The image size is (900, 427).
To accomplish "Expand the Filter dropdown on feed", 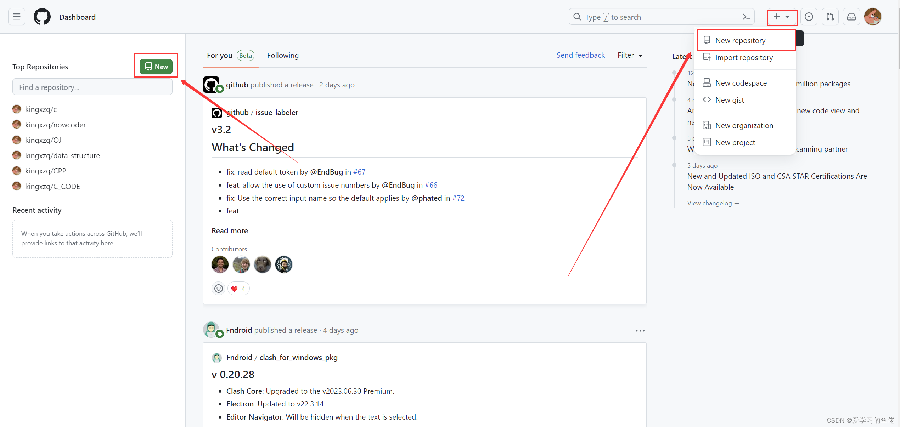I will coord(630,55).
